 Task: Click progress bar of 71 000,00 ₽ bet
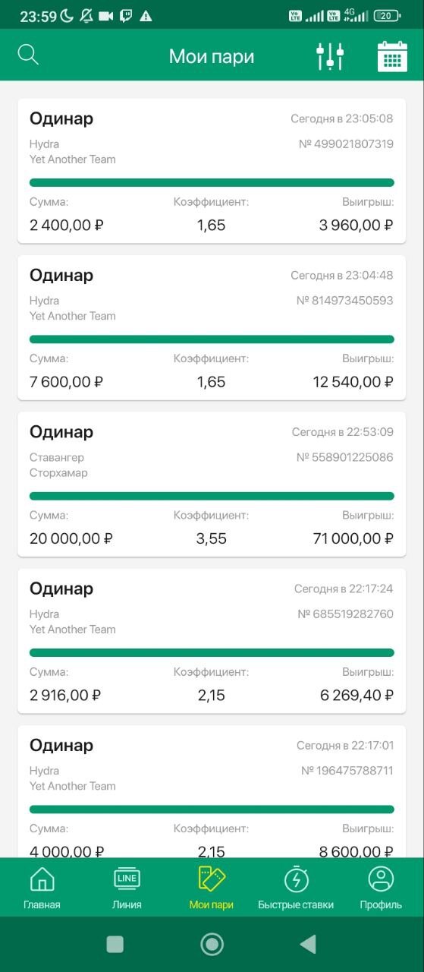[x=212, y=496]
